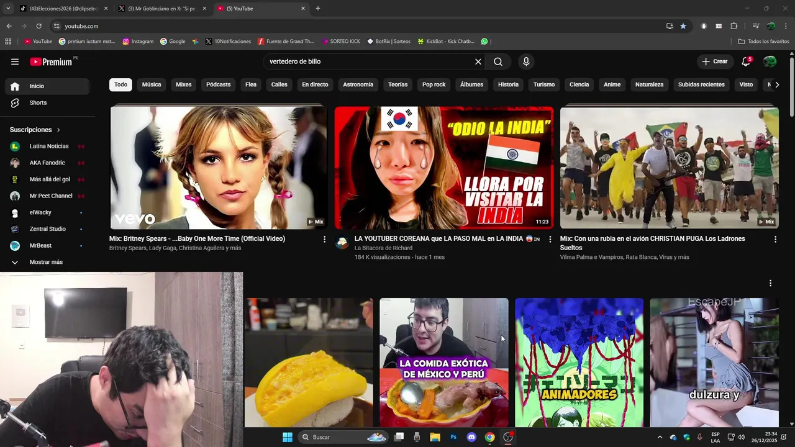Open Latina Noticias channel subscription
This screenshot has width=795, height=447.
click(47, 146)
